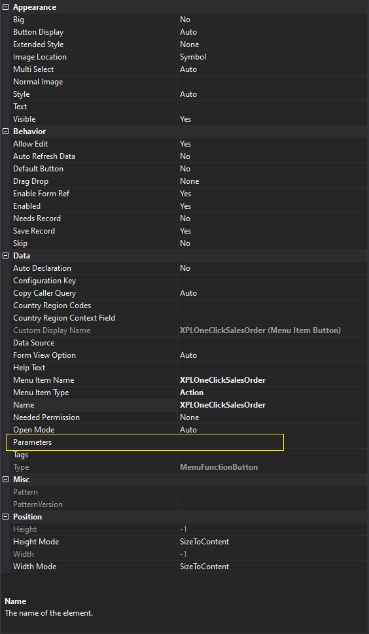The image size is (369, 634).
Task: Click the MenuFunctionButton Type value
Action: pos(219,467)
